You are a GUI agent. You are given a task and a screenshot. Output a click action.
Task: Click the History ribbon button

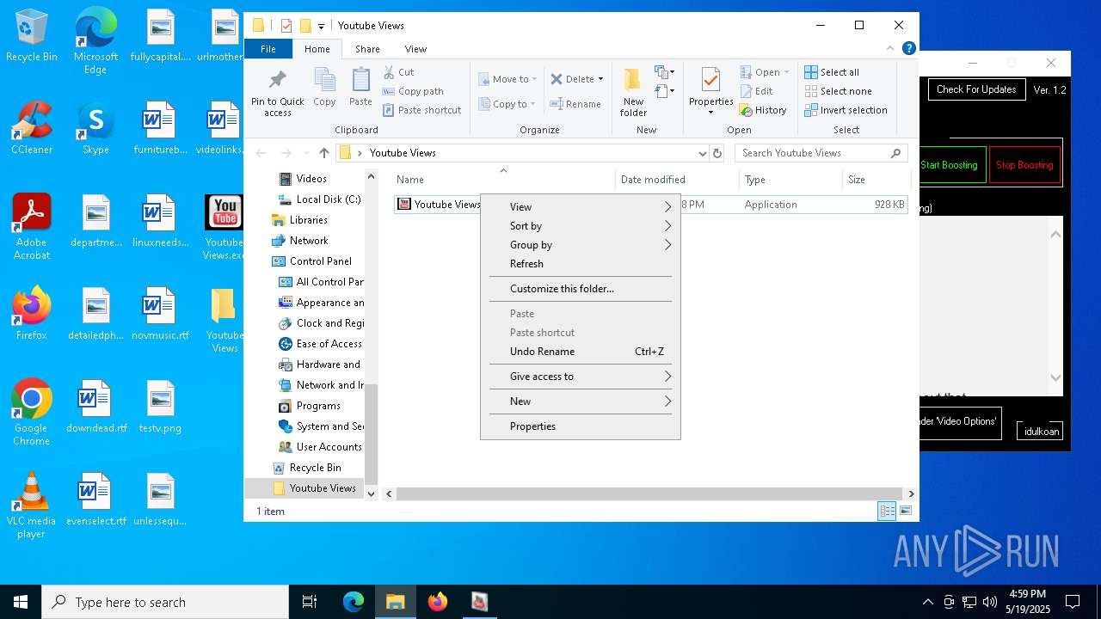click(x=763, y=110)
